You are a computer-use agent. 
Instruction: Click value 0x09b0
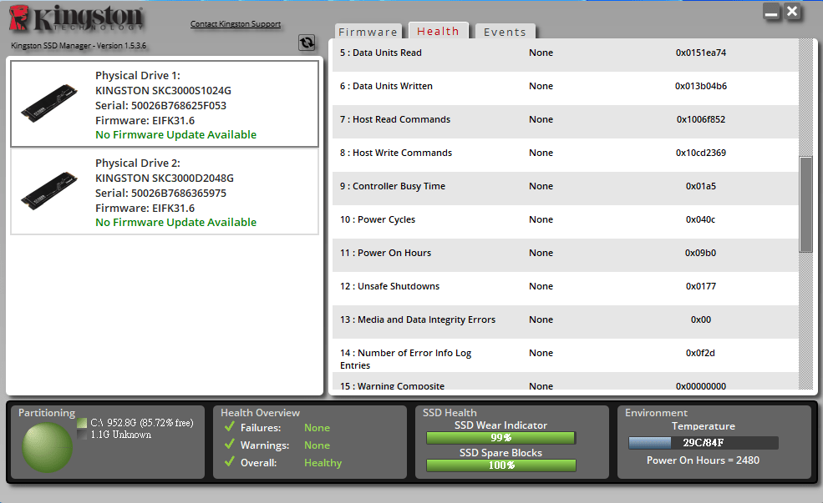701,253
